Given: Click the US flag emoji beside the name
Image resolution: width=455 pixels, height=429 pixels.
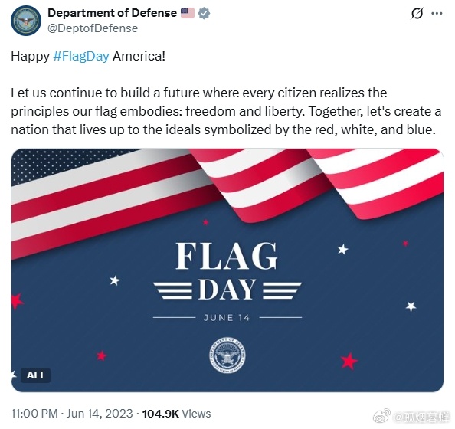Looking at the screenshot, I should 188,13.
